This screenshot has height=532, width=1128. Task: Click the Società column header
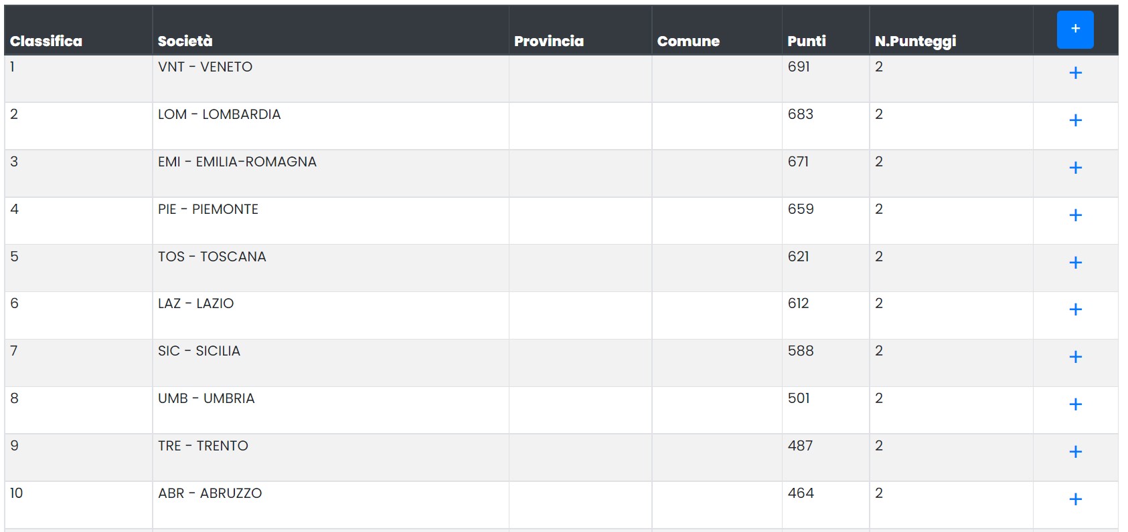185,41
